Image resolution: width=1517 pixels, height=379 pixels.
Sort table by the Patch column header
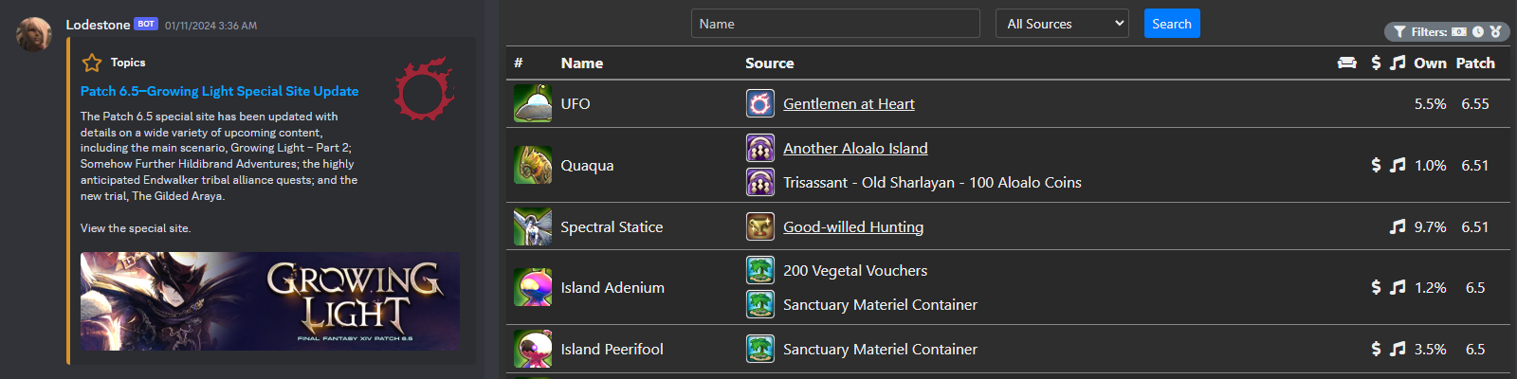1475,63
